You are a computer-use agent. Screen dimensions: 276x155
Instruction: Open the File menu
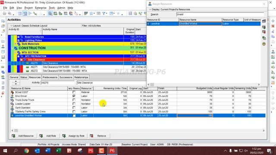(x=5, y=8)
